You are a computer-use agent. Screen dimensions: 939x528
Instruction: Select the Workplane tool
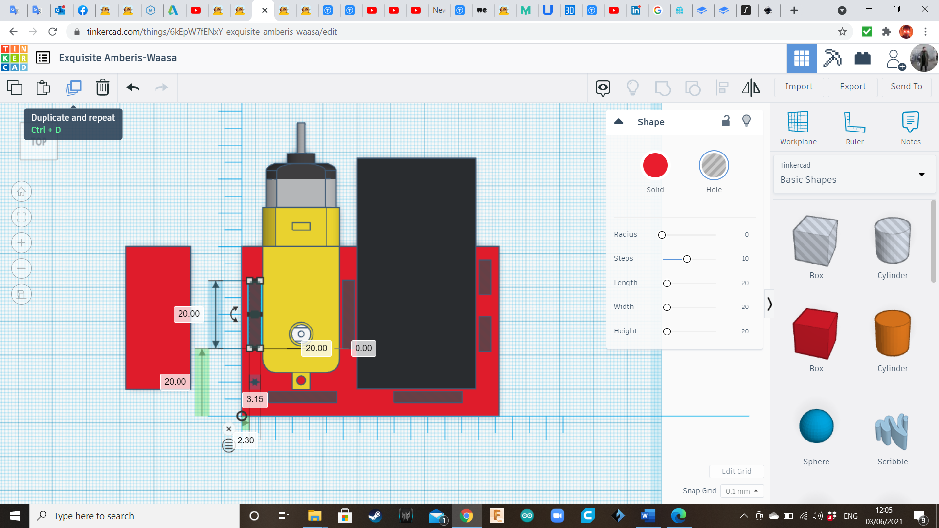point(798,128)
